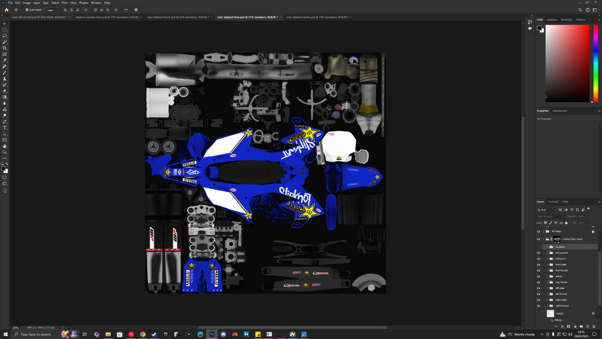Switch to the Adjustments panel tab
602x339 pixels.
560,111
